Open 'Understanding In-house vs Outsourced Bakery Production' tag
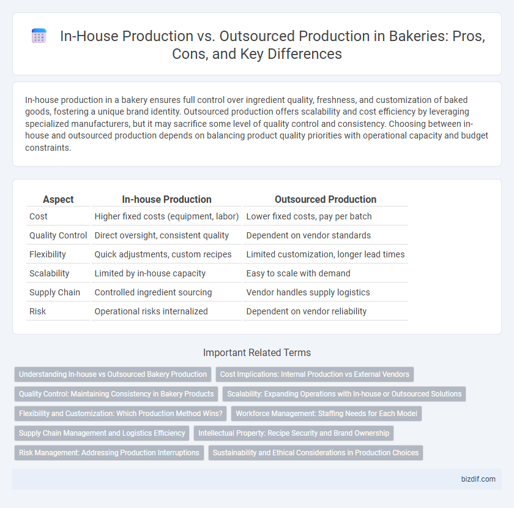The height and width of the screenshot is (508, 514). coord(113,374)
